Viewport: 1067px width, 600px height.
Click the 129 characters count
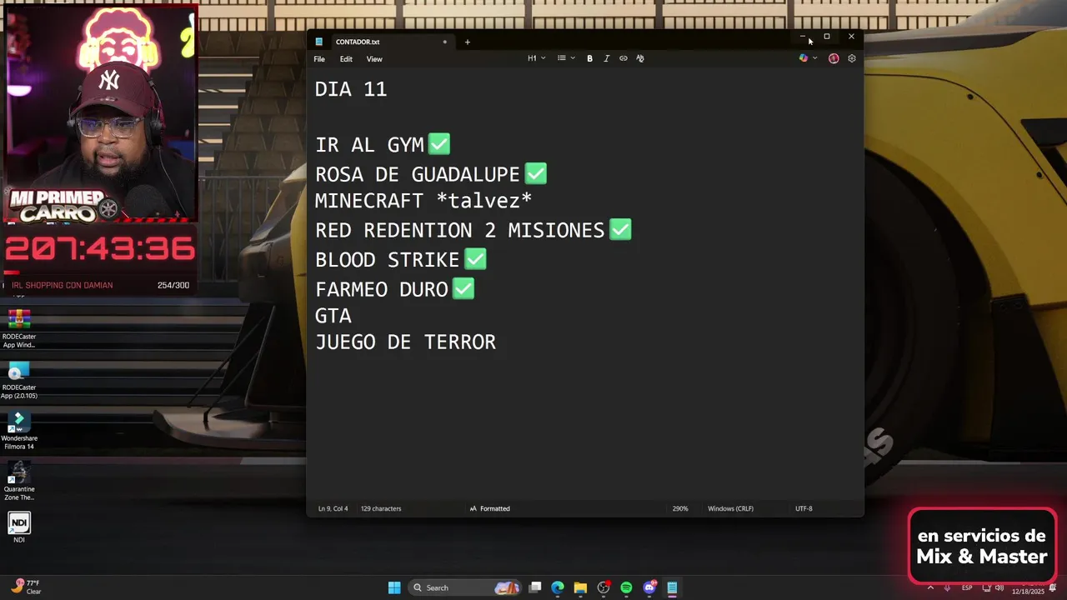click(x=381, y=508)
